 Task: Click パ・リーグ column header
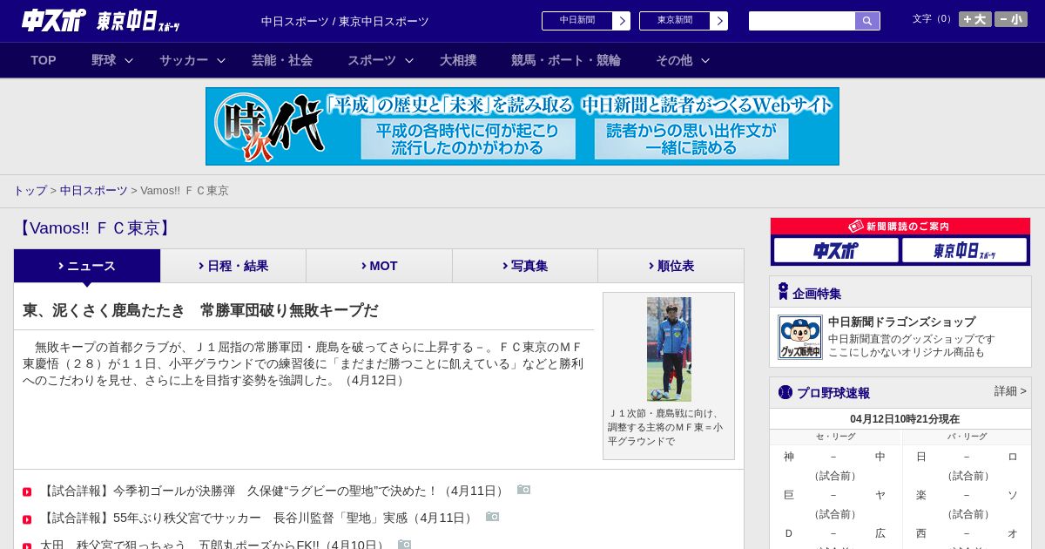click(967, 437)
